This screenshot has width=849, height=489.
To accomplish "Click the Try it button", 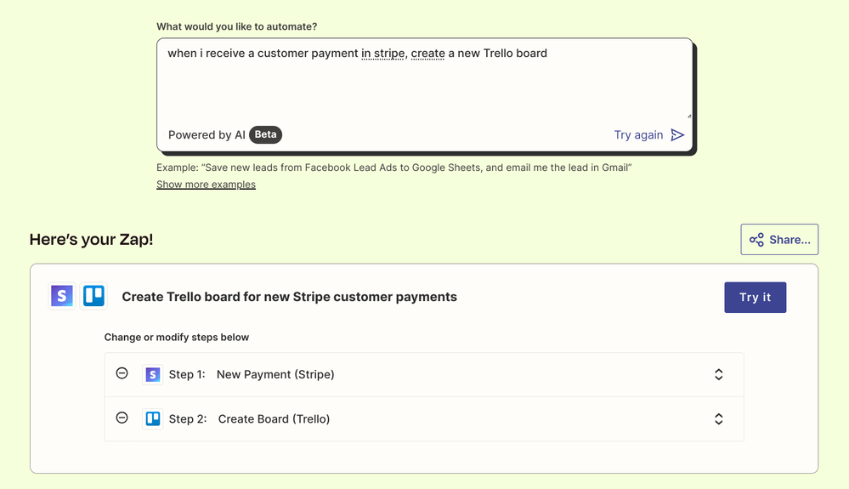I will click(x=755, y=298).
